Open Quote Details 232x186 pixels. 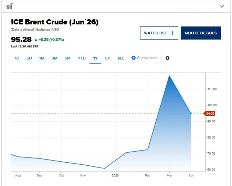201,33
